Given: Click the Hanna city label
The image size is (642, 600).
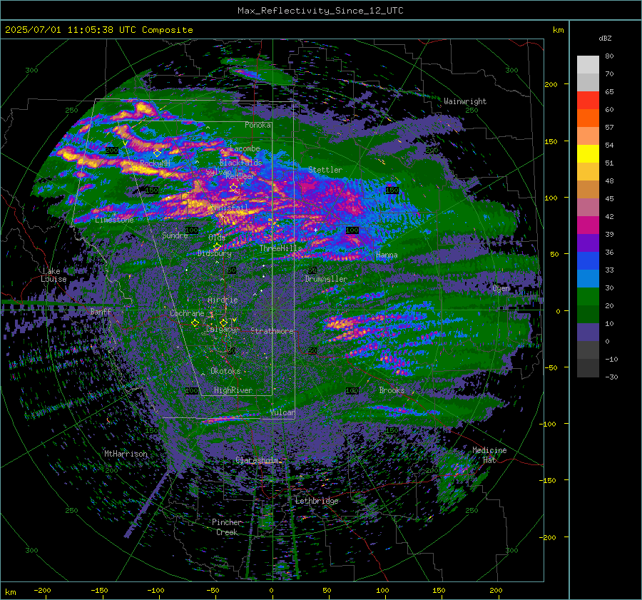Looking at the screenshot, I should point(387,255).
